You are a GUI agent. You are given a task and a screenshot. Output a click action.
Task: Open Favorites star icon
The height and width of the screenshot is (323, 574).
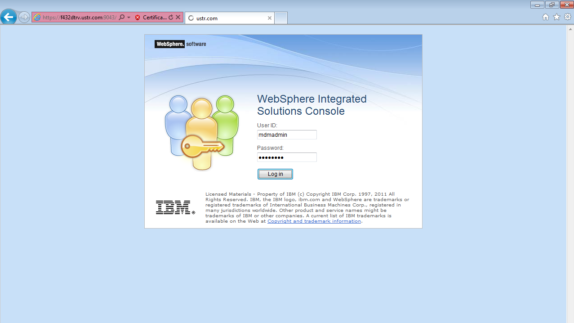point(556,17)
